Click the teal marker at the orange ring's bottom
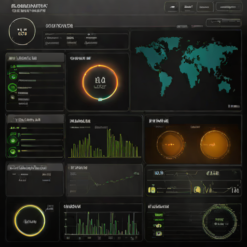Screen dimensions: 247x247 click(100, 99)
